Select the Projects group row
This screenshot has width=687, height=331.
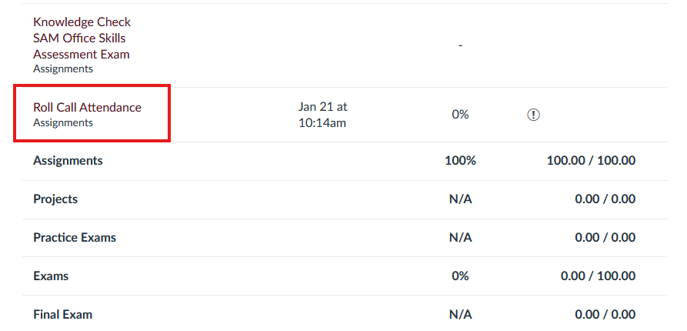(345, 199)
